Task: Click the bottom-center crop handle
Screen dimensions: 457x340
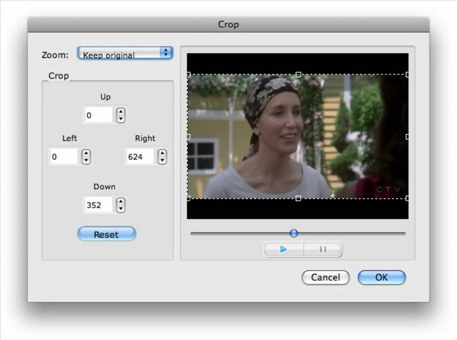Action: pos(298,198)
